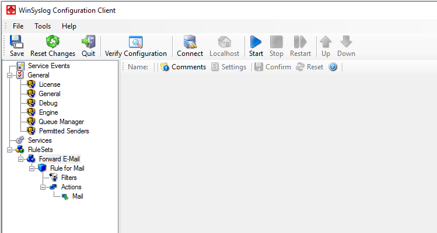Click the Save button label
Image resolution: width=437 pixels, height=233 pixels.
[17, 54]
